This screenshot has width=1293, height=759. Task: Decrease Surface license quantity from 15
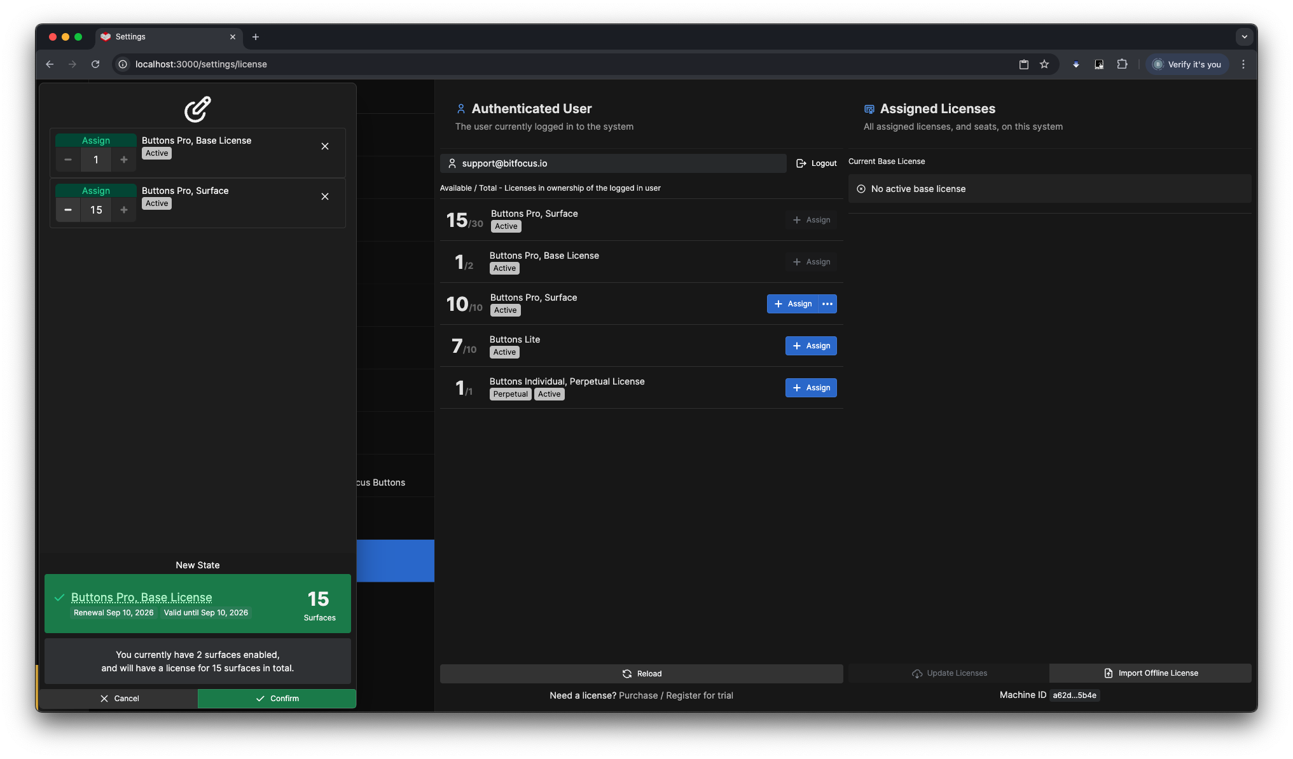pos(68,210)
